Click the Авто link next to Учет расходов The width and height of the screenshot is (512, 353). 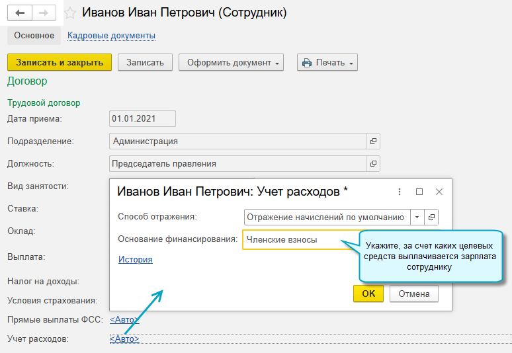coord(124,339)
